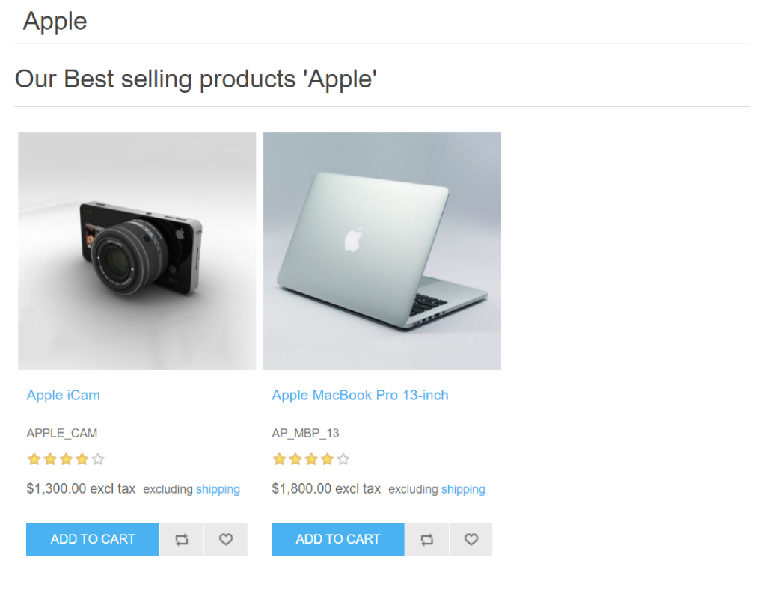766x596 pixels.
Task: Compare Apple MacBook Pro 13-inch icon
Action: click(427, 539)
